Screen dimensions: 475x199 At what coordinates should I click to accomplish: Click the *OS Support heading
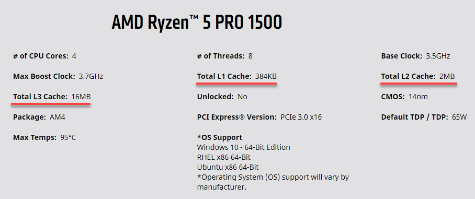pyautogui.click(x=220, y=137)
